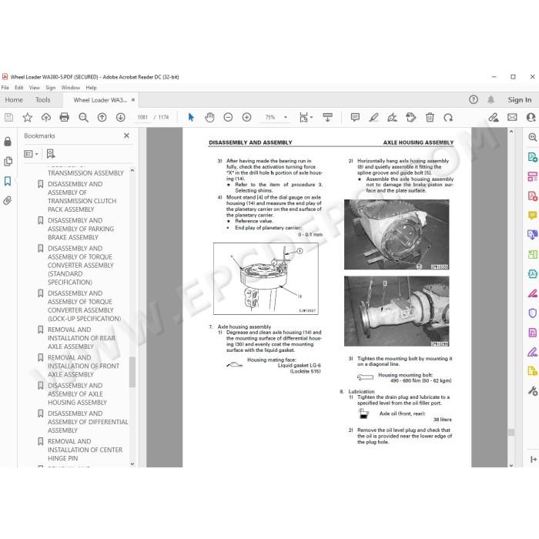Expand the bookmarks options dropdown menu

[x=31, y=154]
